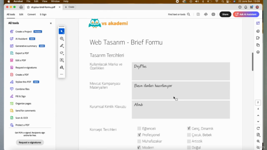The height and width of the screenshot is (150, 267).
Task: Click the Home icon
Action: click(x=21, y=7)
